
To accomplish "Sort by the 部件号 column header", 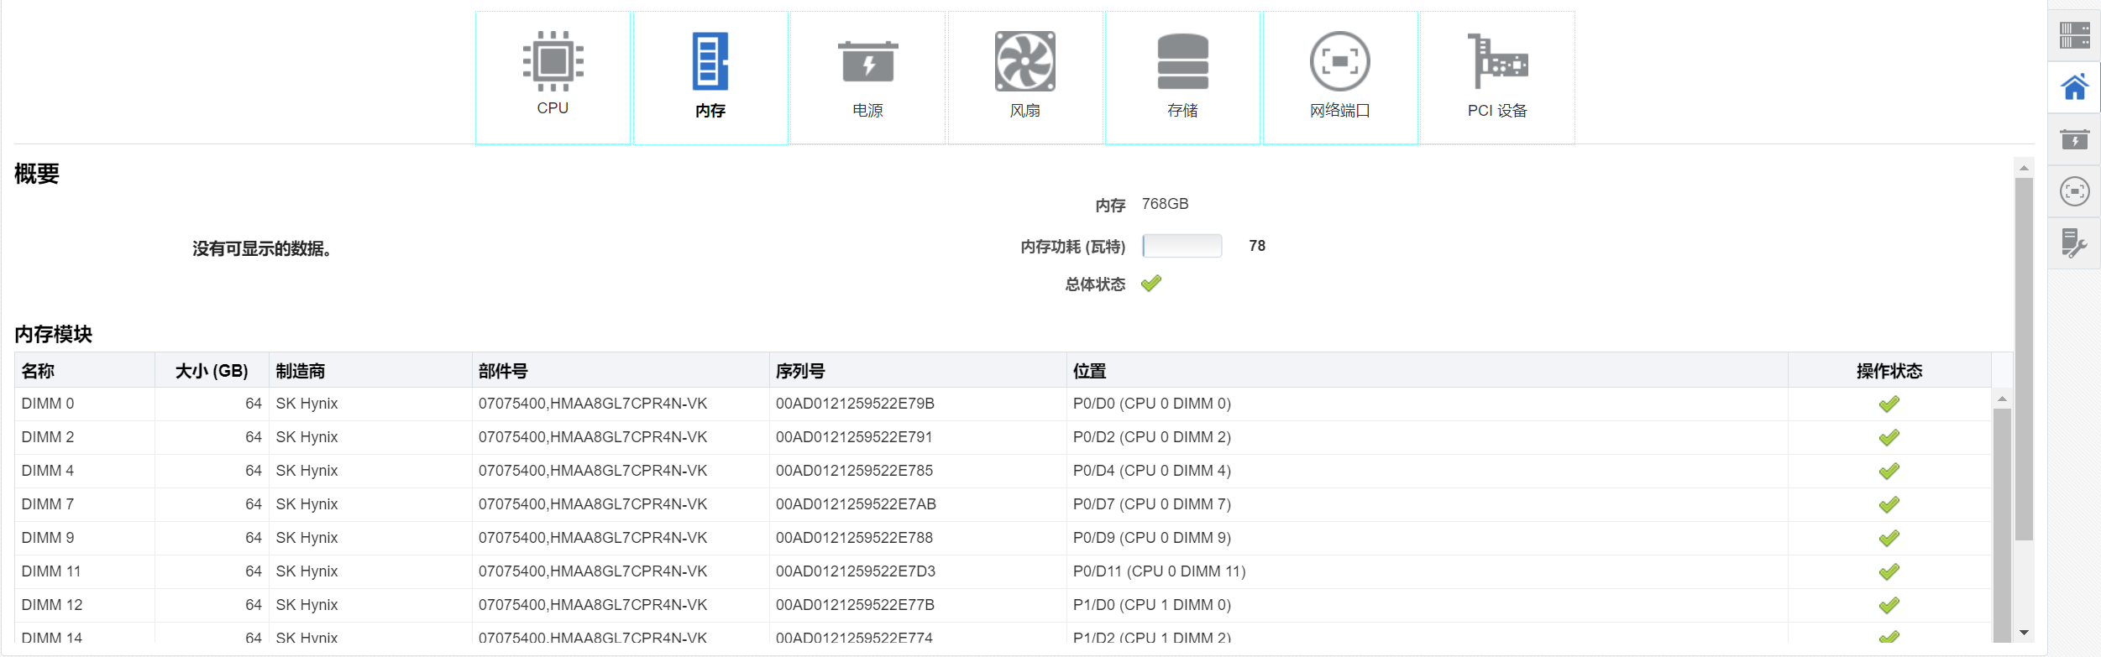I will [621, 371].
